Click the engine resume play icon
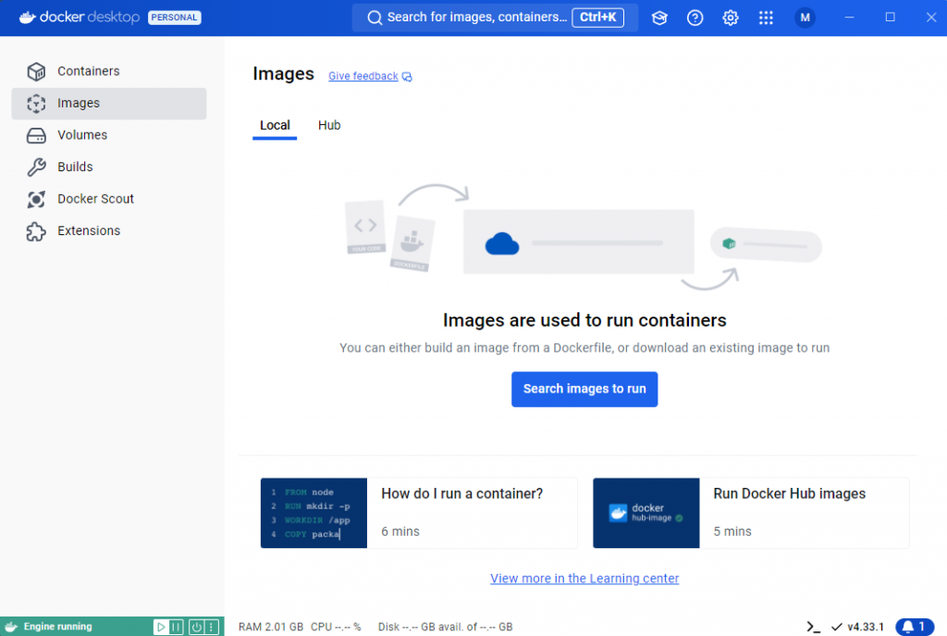 point(161,627)
